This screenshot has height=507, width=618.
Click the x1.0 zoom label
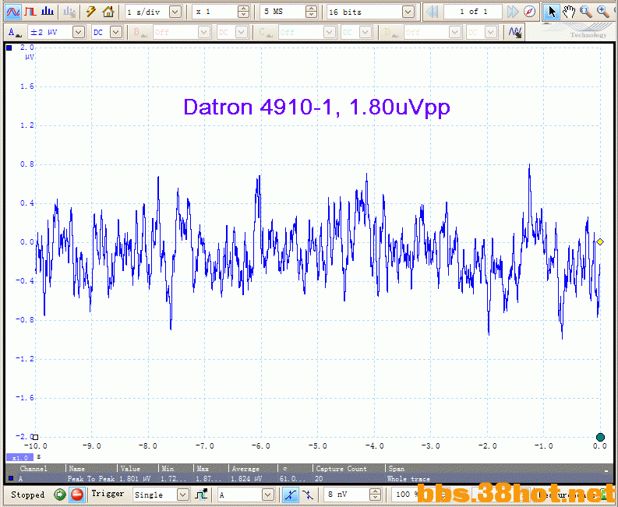click(x=19, y=458)
